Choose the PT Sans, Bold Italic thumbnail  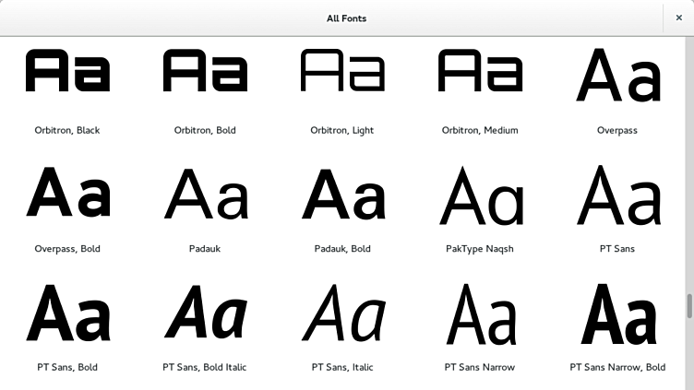205,313
